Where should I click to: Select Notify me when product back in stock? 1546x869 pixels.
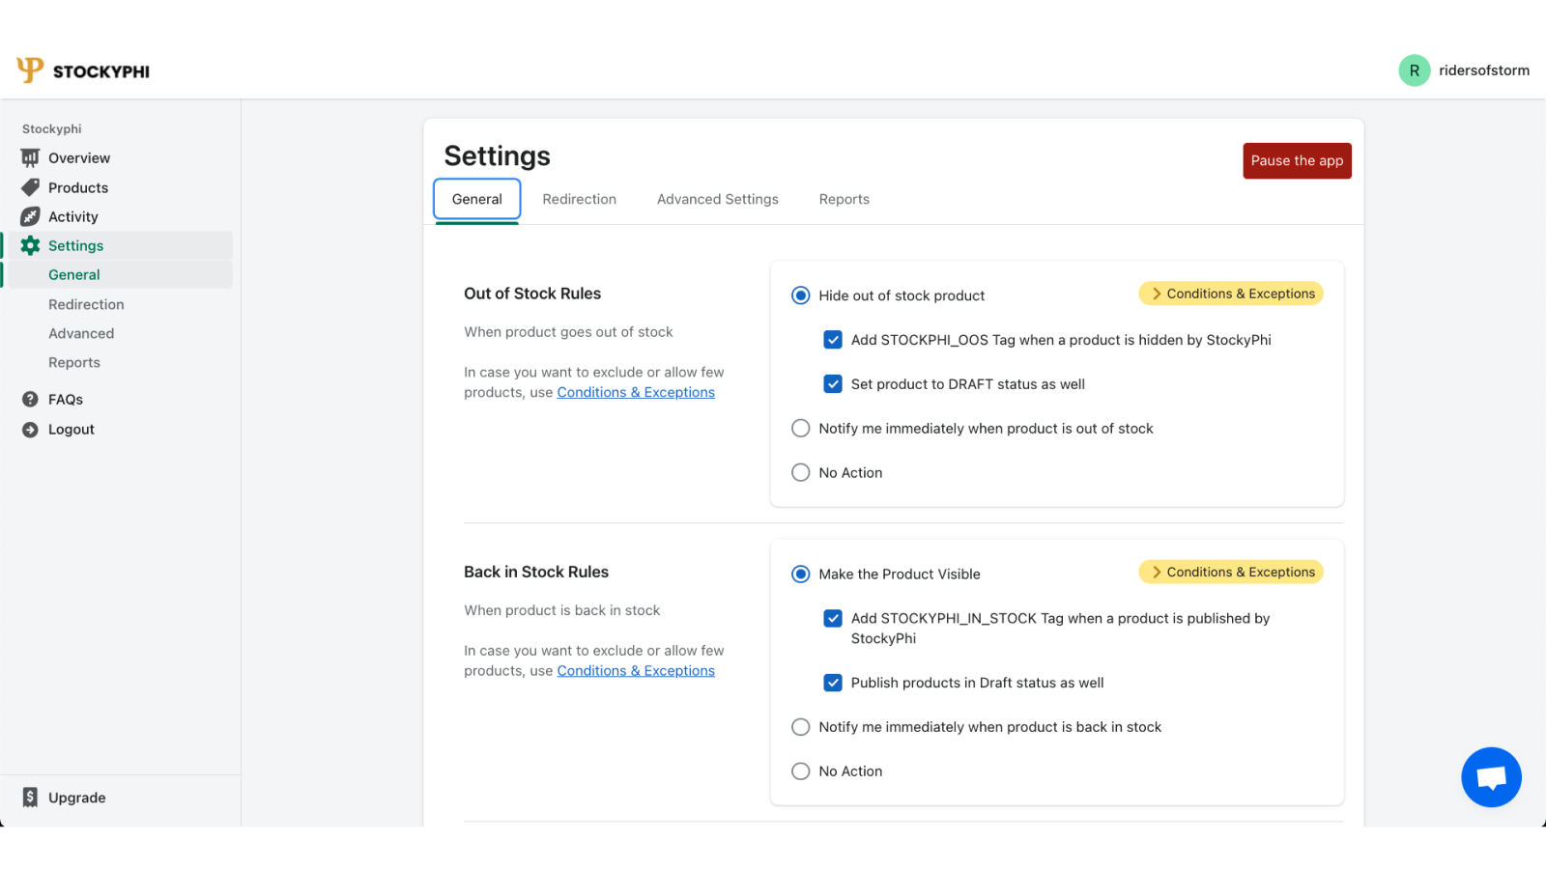(801, 727)
